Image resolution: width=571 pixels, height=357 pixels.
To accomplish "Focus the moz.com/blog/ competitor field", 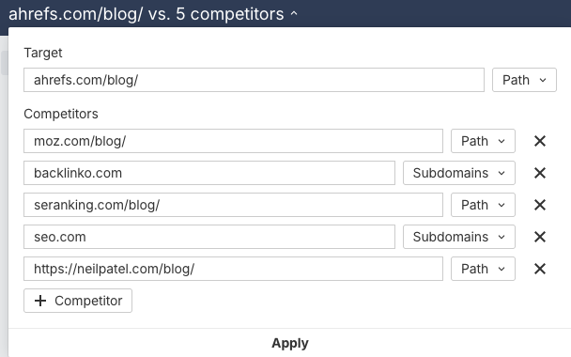I will 233,141.
